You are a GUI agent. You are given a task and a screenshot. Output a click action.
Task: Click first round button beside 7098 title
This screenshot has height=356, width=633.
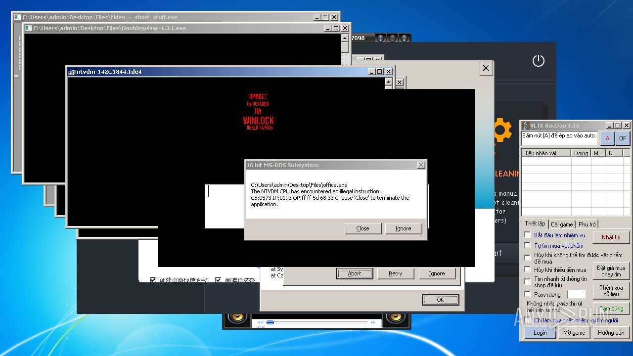pyautogui.click(x=380, y=38)
